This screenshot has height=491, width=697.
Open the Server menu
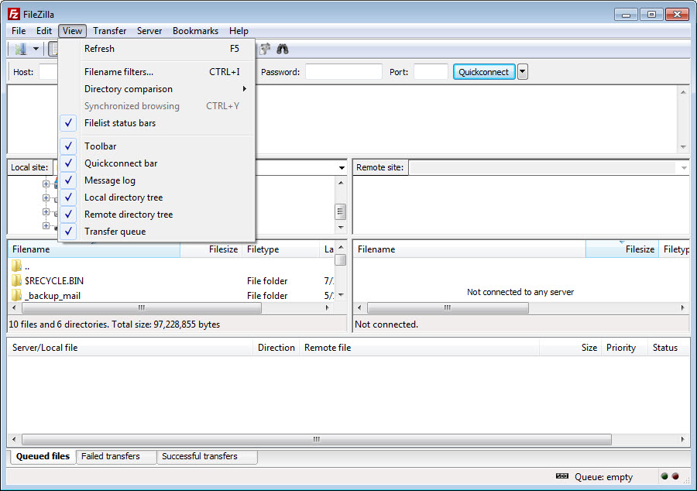[149, 31]
